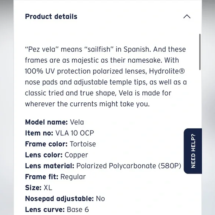The width and height of the screenshot is (215, 215).
Task: Click the Model name: Vela line
Action: click(x=54, y=122)
